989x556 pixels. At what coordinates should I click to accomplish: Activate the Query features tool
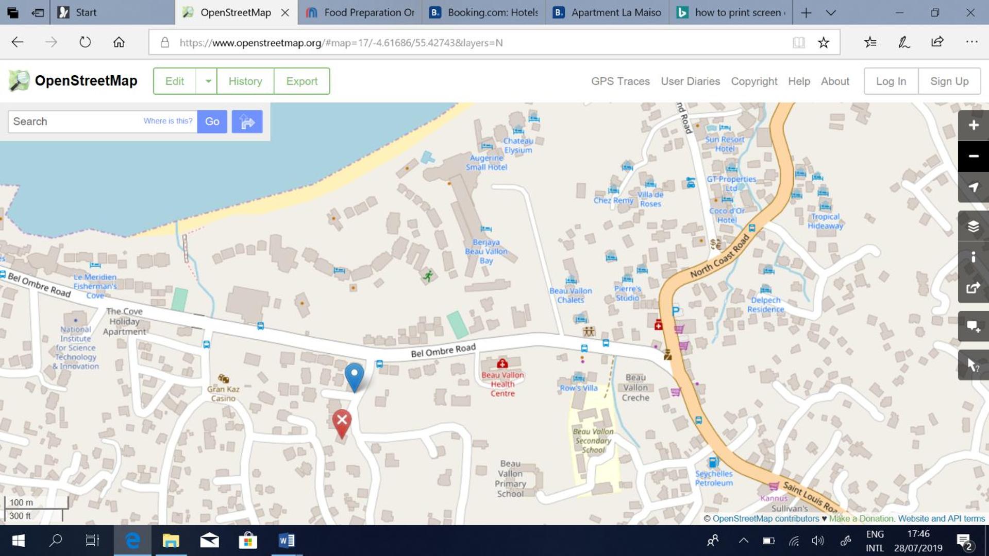[973, 365]
